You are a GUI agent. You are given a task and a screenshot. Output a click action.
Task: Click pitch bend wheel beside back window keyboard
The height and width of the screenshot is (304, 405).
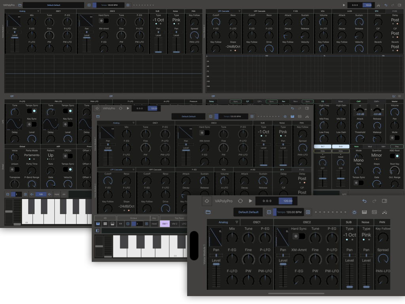tap(9, 212)
